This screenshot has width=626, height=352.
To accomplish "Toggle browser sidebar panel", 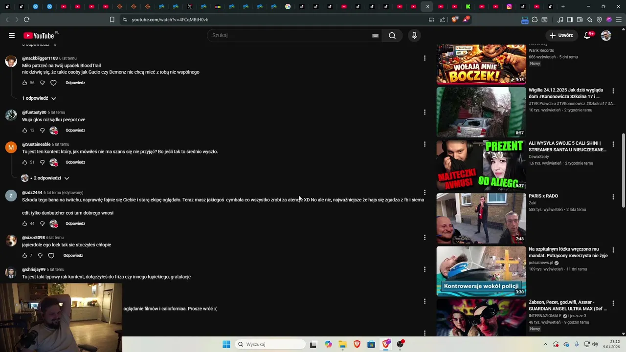I will (x=570, y=20).
